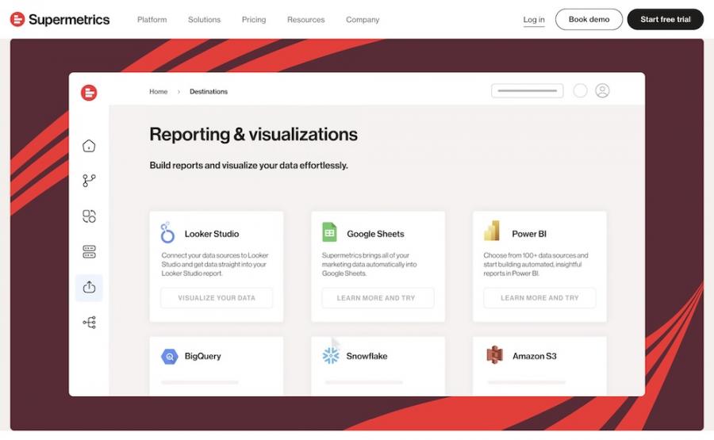Viewport: 714px width, 440px height.
Task: Click the BigQuery card title
Action: [202, 356]
